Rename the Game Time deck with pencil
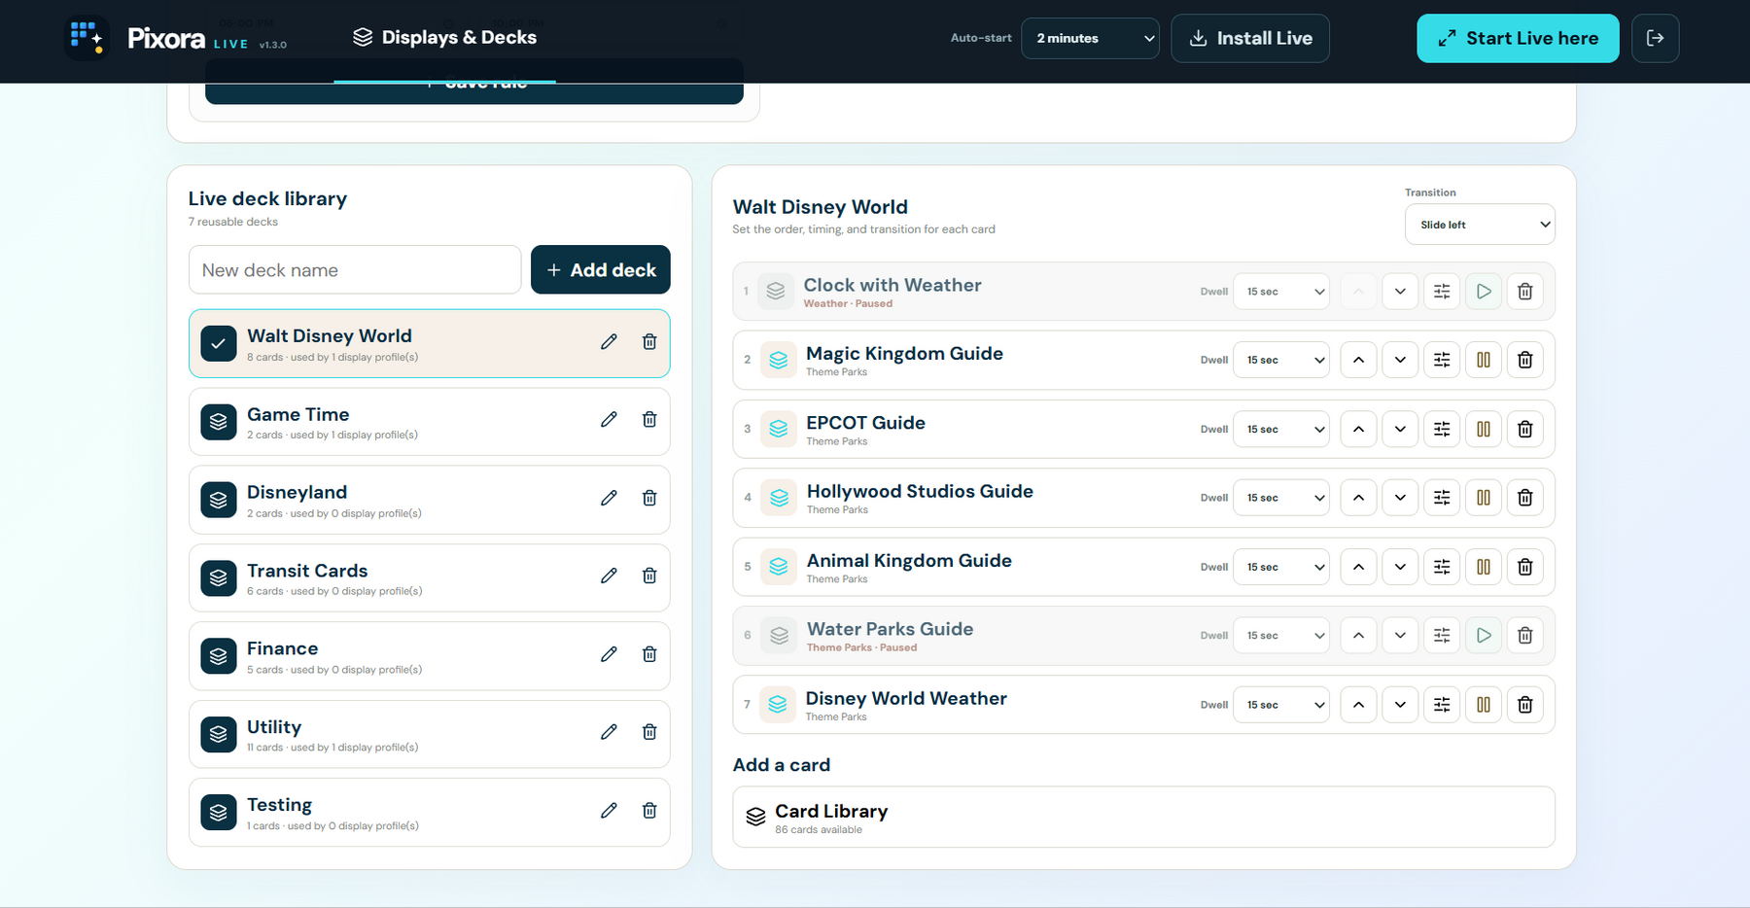The image size is (1750, 908). (x=609, y=419)
